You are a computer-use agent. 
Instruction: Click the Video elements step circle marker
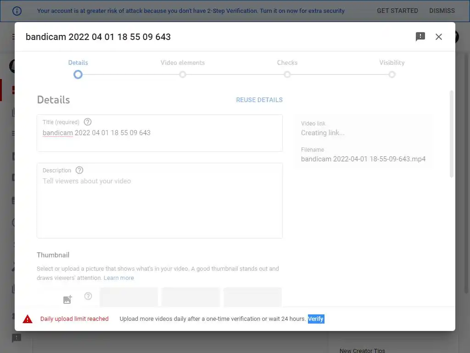(183, 74)
